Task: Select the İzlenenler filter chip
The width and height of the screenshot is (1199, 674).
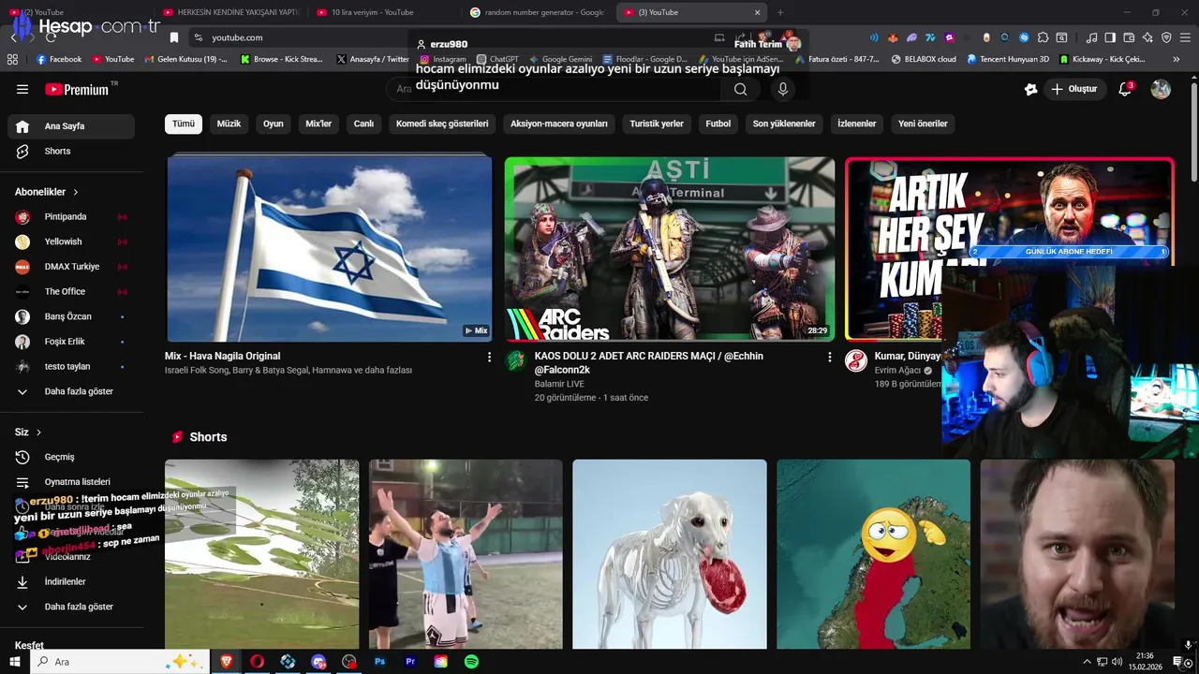Action: tap(857, 124)
